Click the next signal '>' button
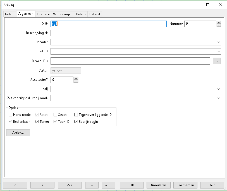Image resolution: width=227 pixels, height=191 pixels. [x=42, y=185]
